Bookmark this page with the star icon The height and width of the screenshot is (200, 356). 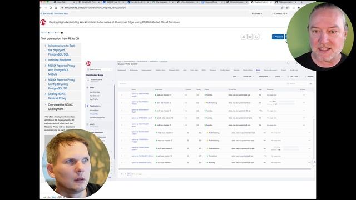(287, 8)
